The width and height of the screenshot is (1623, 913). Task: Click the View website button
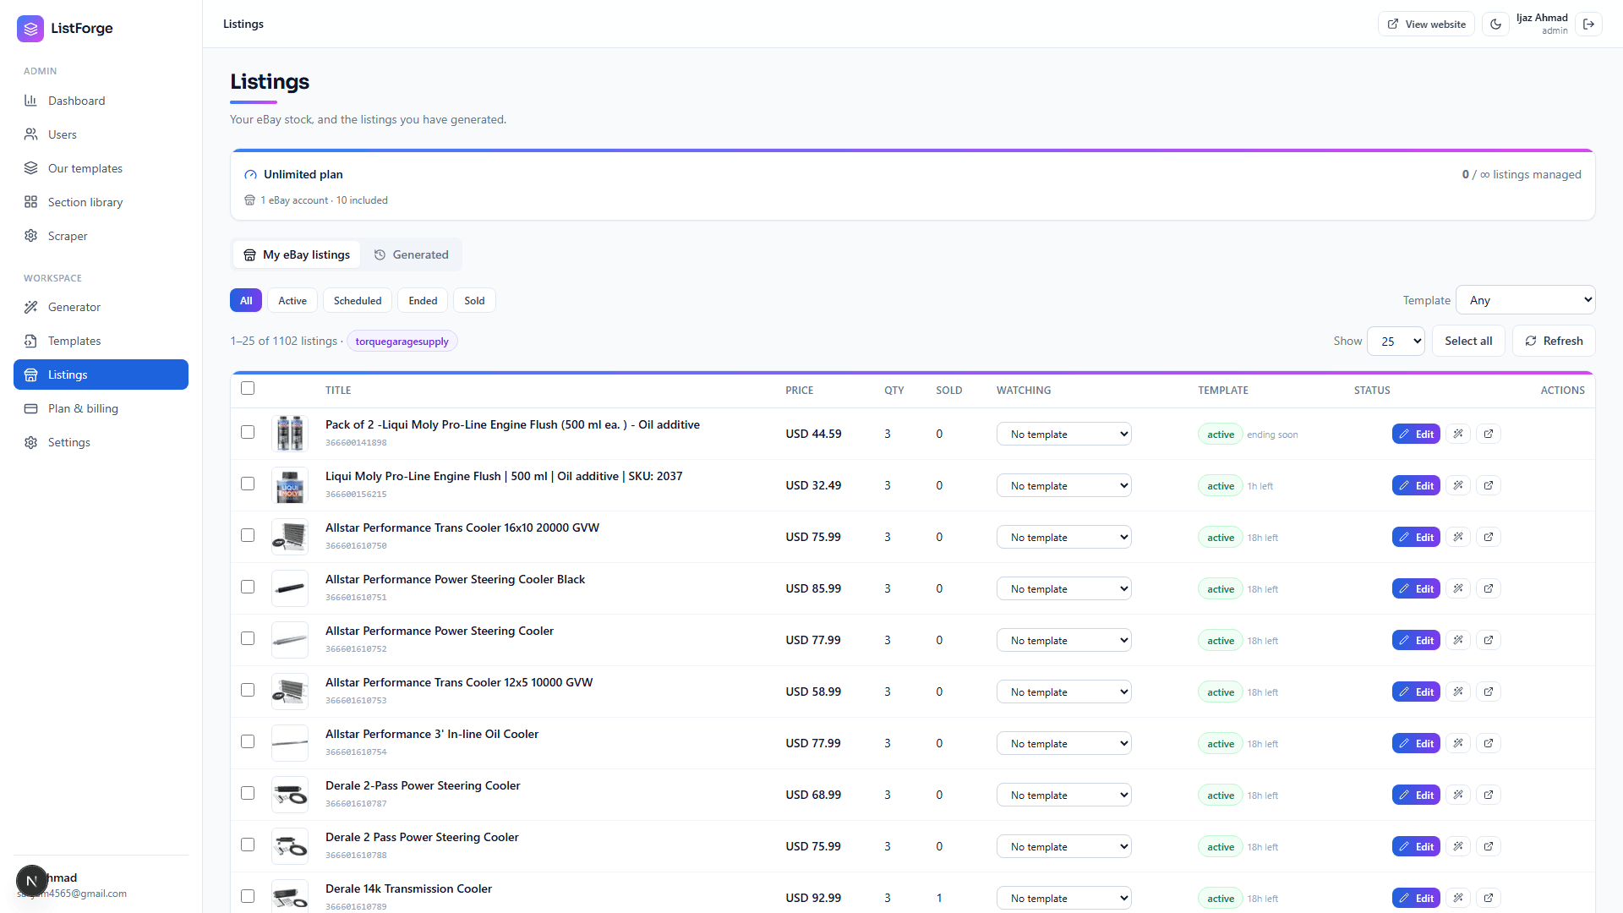pyautogui.click(x=1426, y=25)
